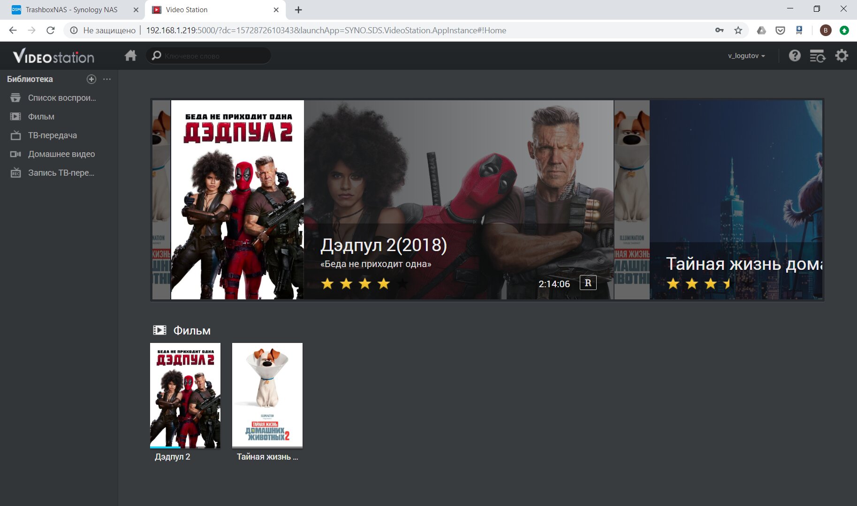Open Тайная жизнь movie thumbnail
Image resolution: width=857 pixels, height=506 pixels.
tap(267, 395)
